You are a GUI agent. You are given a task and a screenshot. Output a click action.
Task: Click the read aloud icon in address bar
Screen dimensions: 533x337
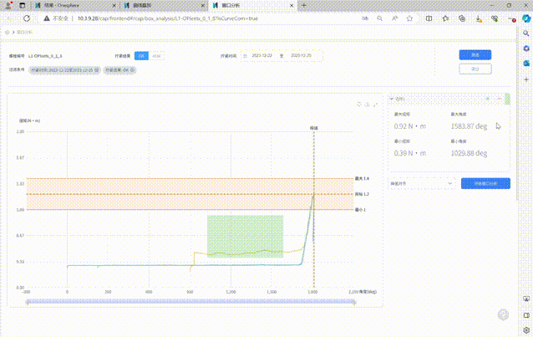coord(394,18)
